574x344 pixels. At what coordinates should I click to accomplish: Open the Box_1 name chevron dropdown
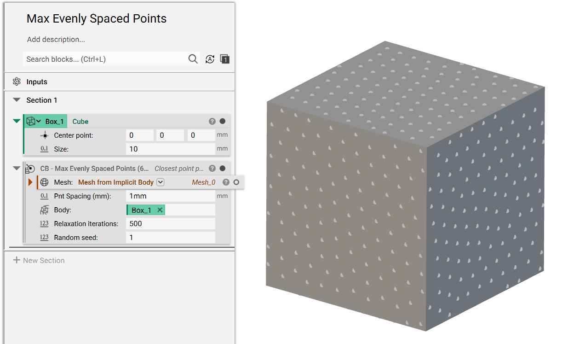point(39,121)
